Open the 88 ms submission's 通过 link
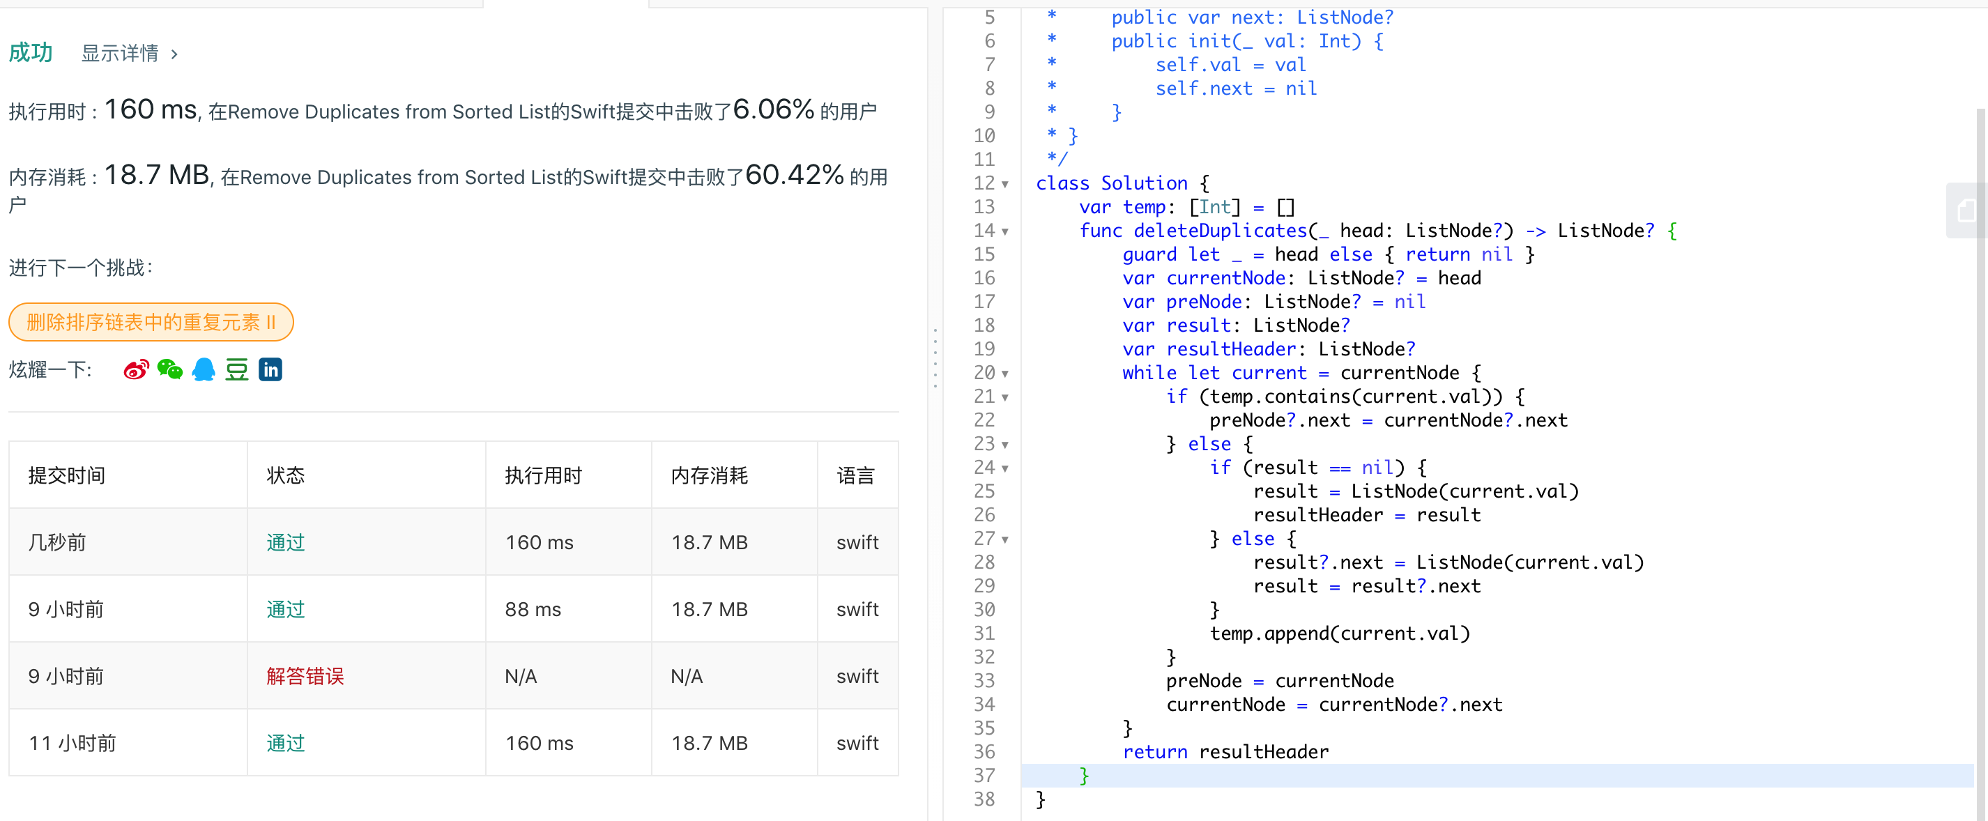The width and height of the screenshot is (1988, 821). (x=286, y=610)
